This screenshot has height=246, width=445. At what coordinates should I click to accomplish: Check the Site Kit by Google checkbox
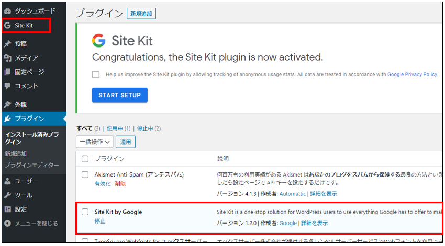[x=85, y=212]
